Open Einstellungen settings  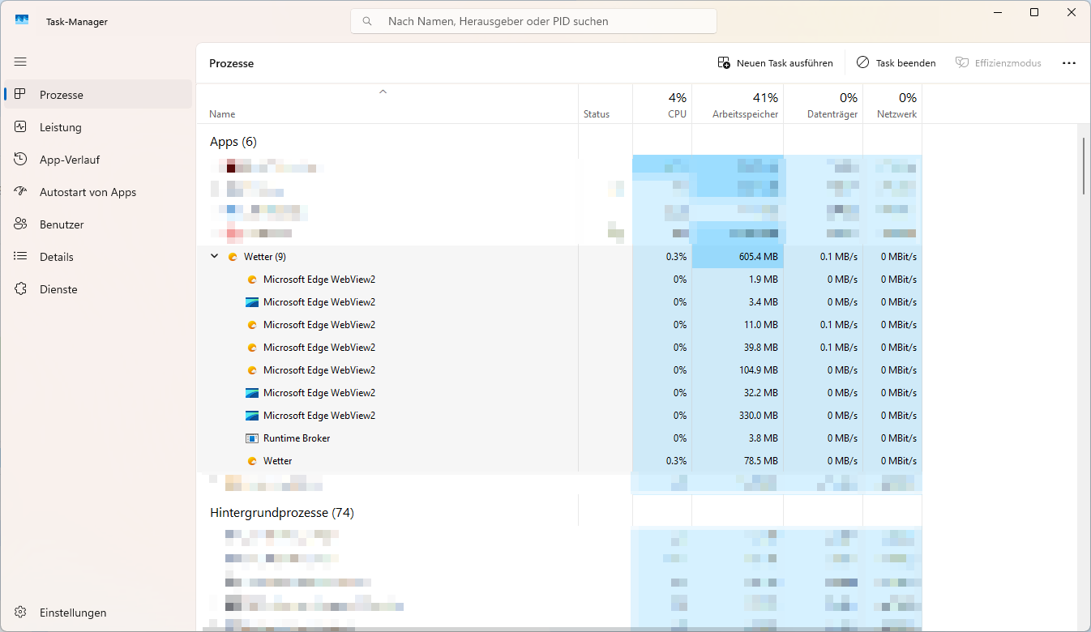pos(98,613)
